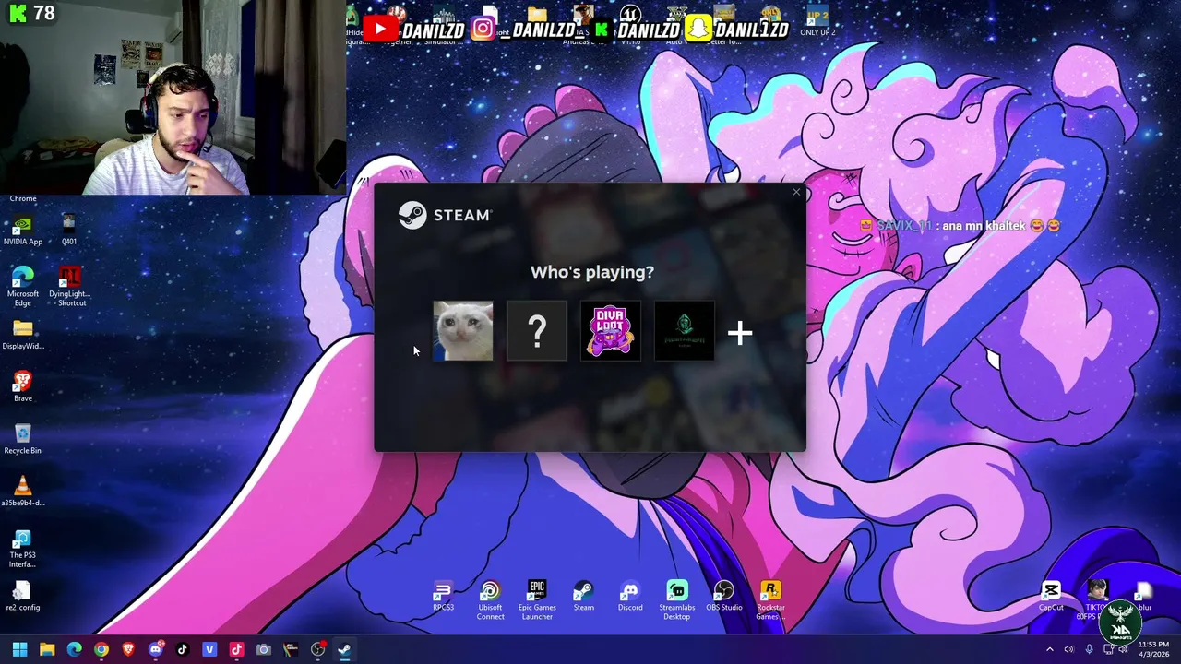Close the Steam account picker dialog
1181x664 pixels.
tap(796, 192)
